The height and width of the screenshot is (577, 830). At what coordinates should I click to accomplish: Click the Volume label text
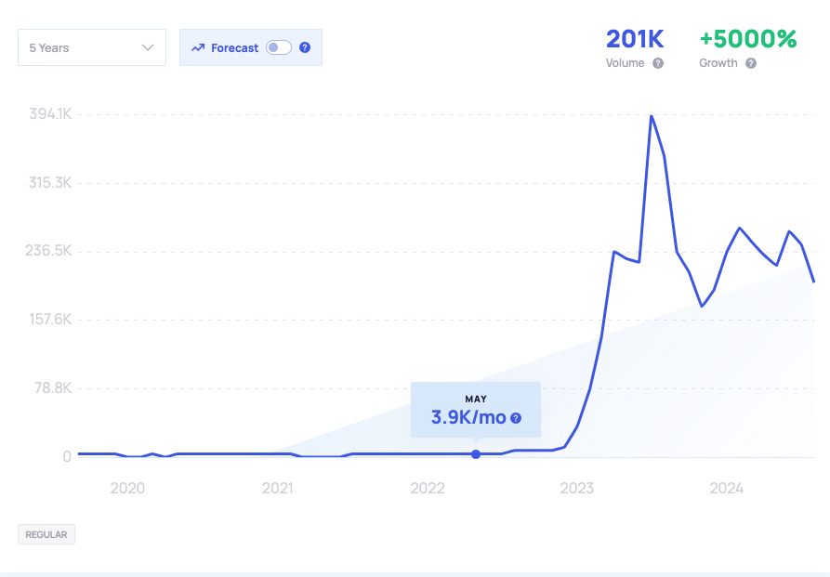[627, 63]
